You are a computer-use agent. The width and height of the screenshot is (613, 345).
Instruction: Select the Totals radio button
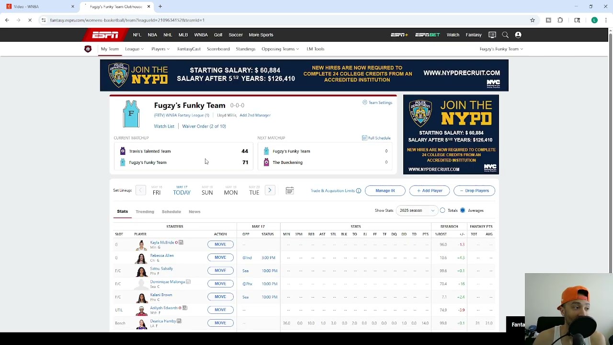click(443, 210)
